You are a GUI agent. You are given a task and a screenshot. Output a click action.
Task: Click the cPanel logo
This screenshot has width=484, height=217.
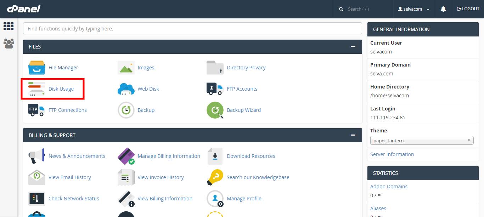(23, 9)
